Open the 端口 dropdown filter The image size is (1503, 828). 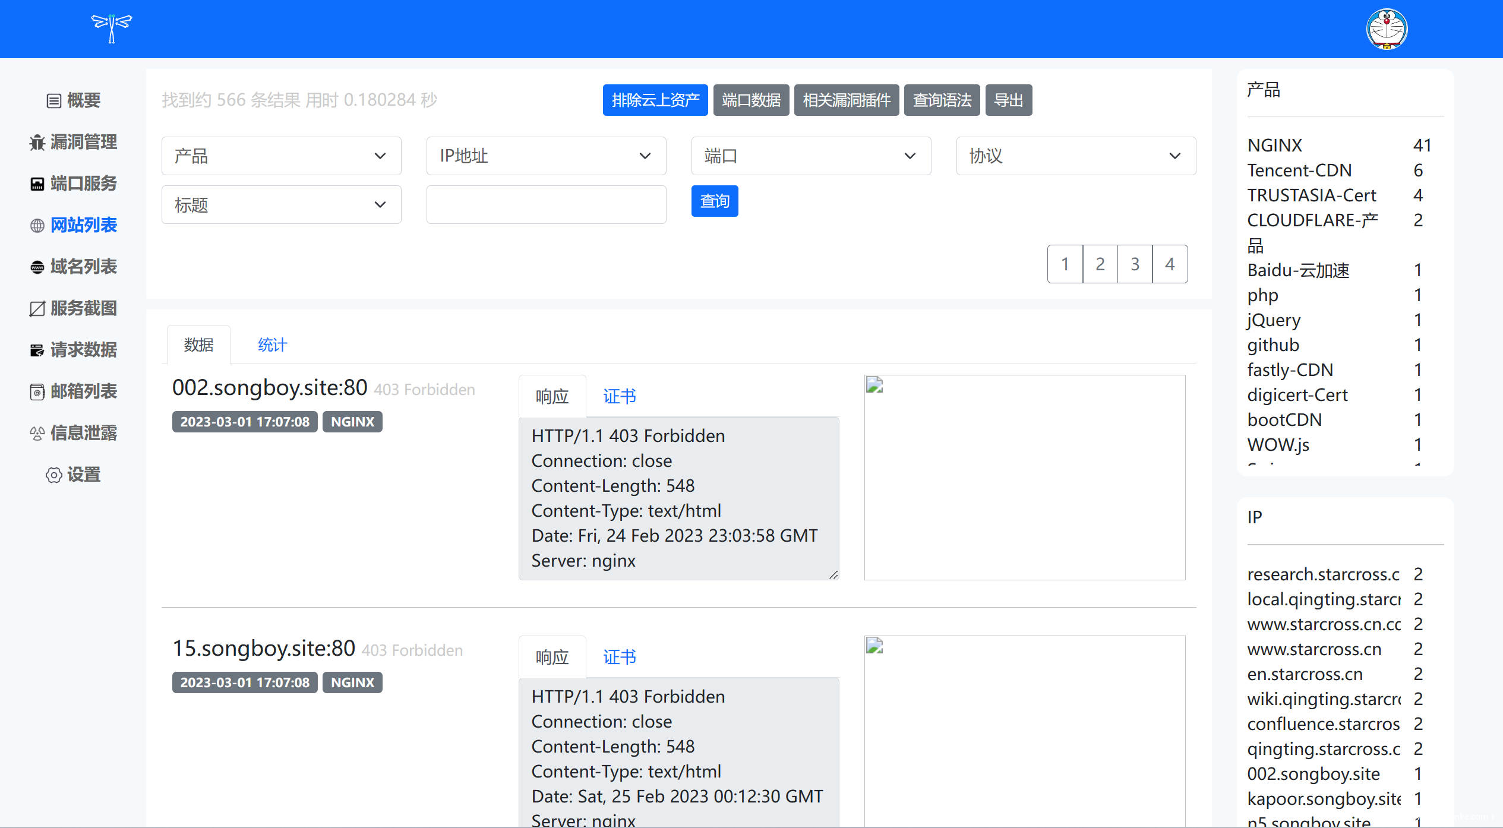(811, 156)
